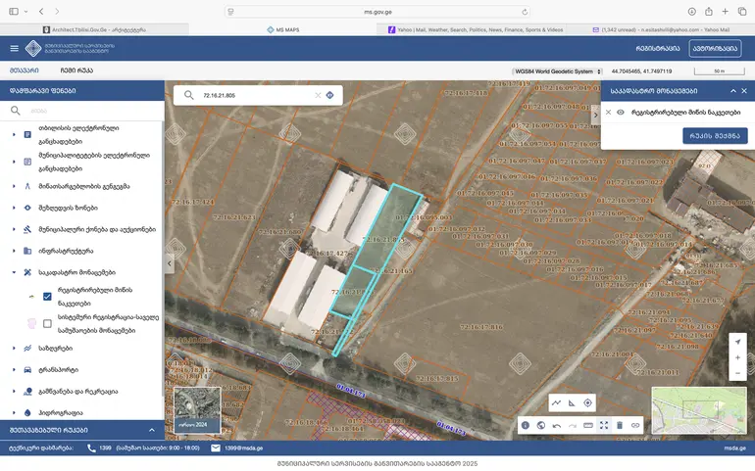Toggle eye visibility in cadastral data panel

621,113
